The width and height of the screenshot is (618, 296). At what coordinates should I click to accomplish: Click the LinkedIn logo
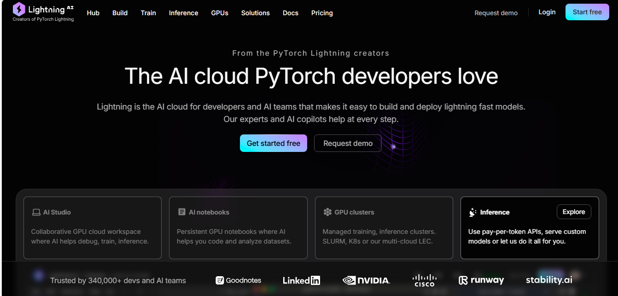click(x=301, y=280)
